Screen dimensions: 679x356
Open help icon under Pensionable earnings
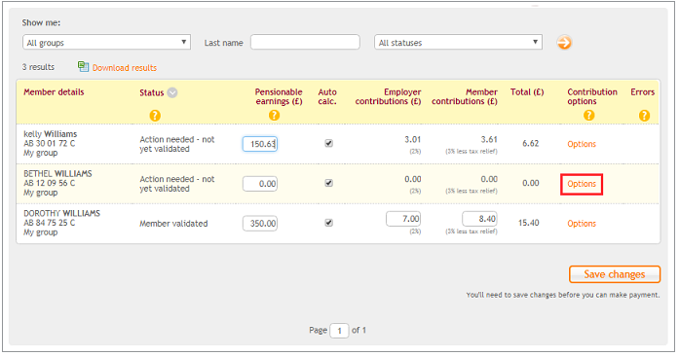tap(274, 115)
